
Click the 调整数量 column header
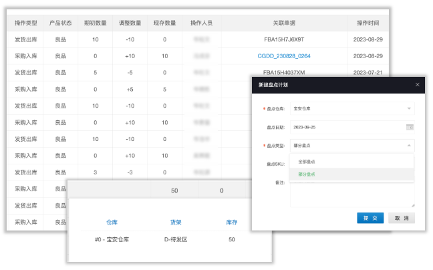pyautogui.click(x=130, y=23)
